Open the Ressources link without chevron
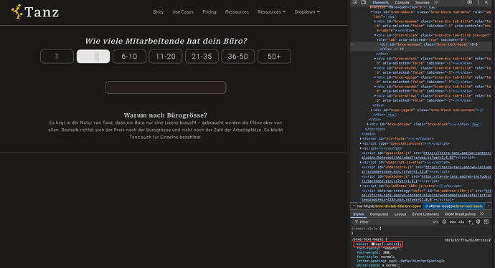Viewport: 495px width, 268px height. [237, 11]
